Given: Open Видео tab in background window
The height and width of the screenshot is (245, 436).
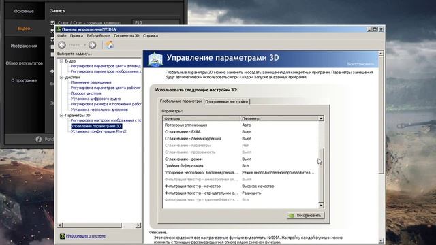Looking at the screenshot, I should point(24,29).
